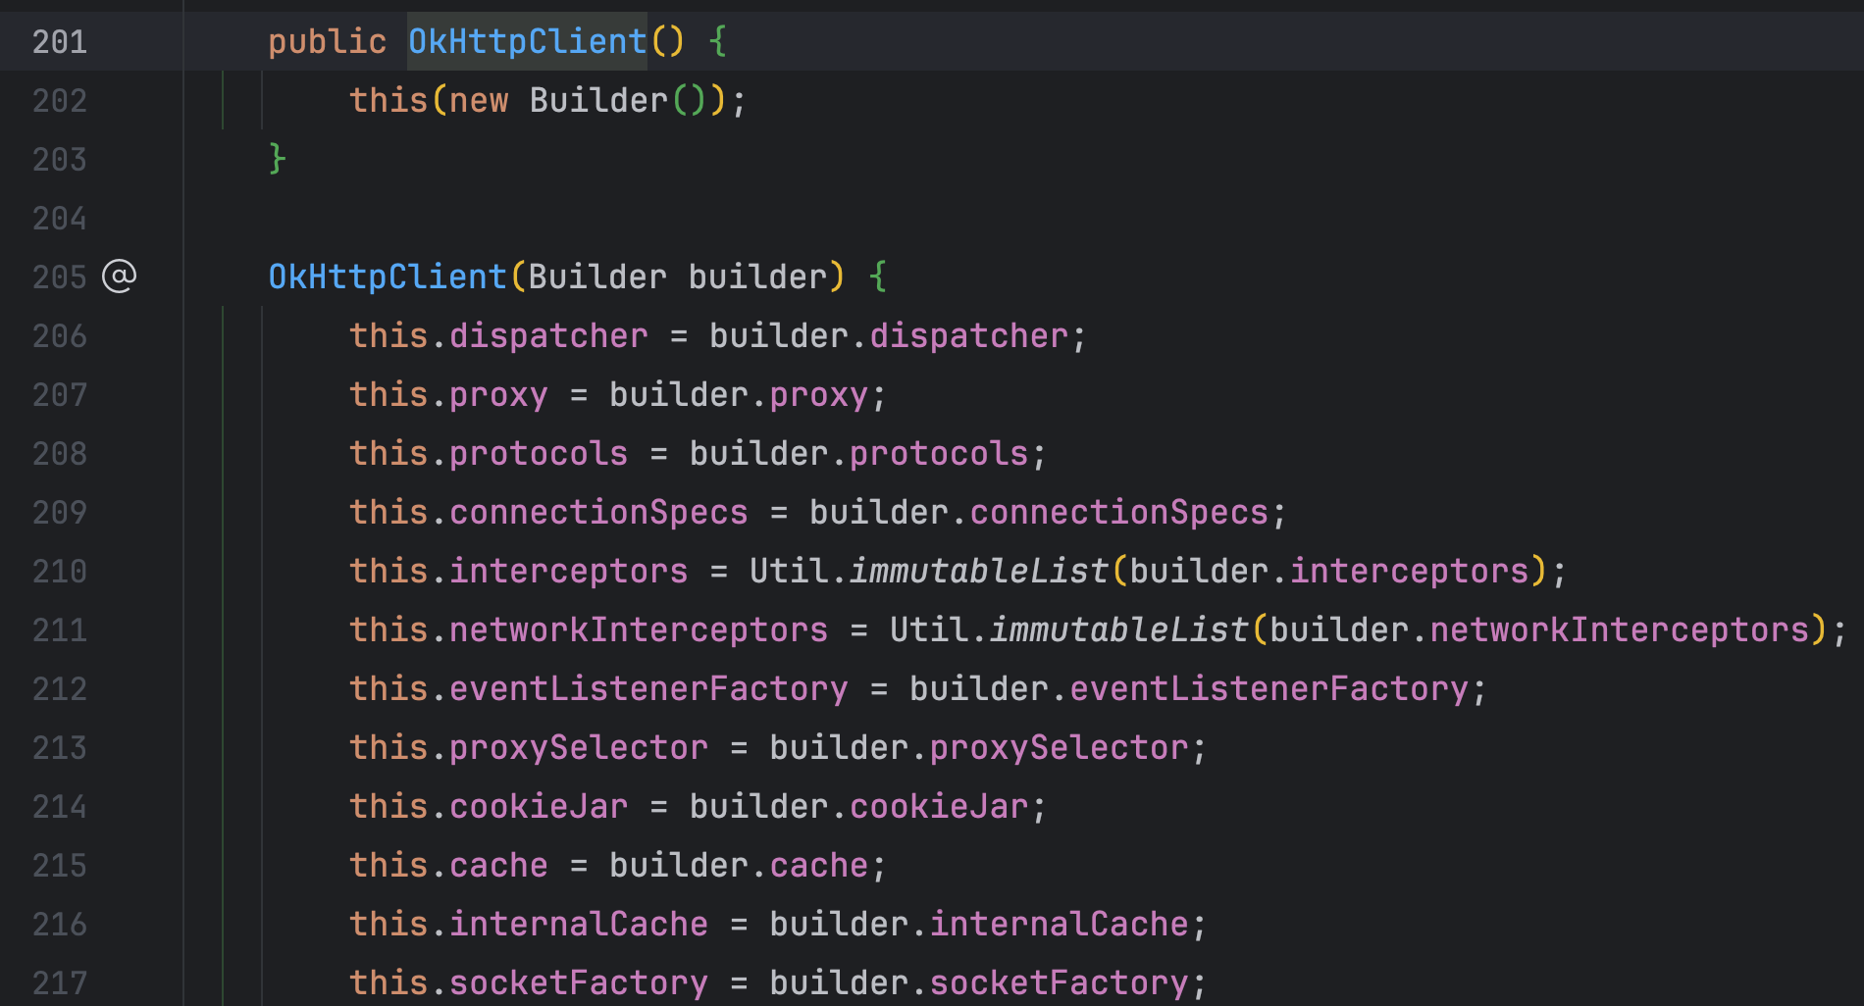The height and width of the screenshot is (1006, 1864).
Task: Click 'immutableList' method on line 210
Action: (x=979, y=571)
